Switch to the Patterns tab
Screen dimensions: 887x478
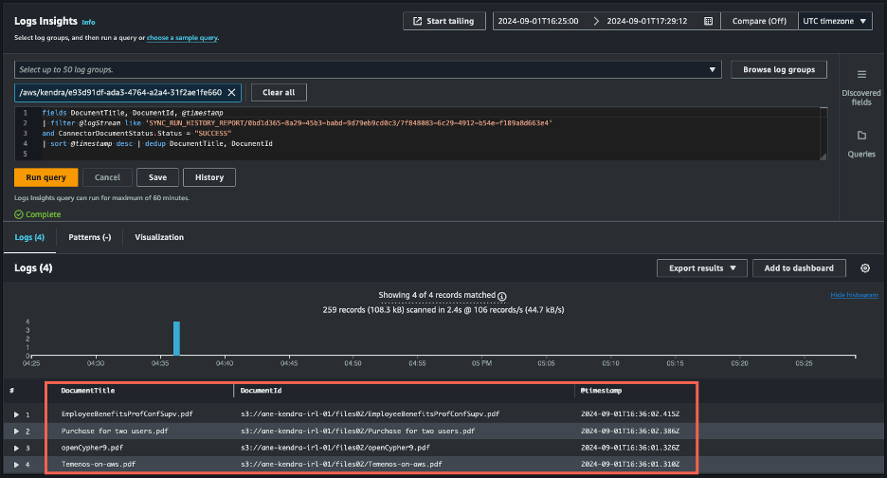pyautogui.click(x=90, y=237)
